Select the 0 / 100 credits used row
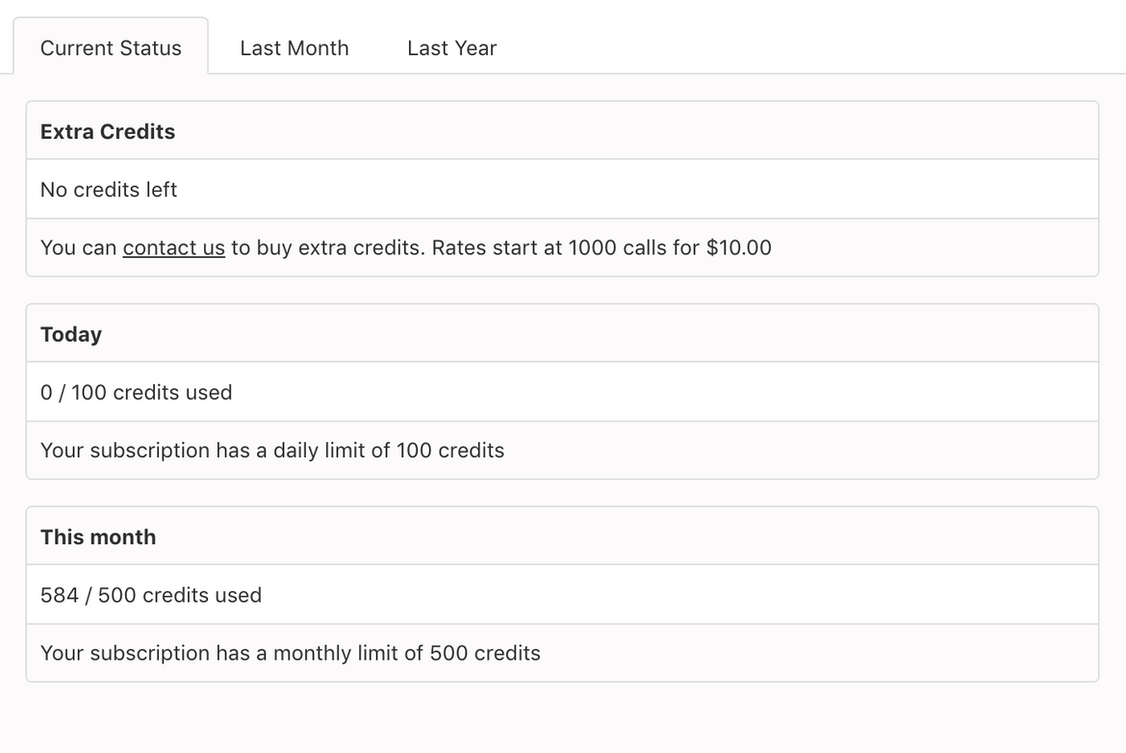 tap(562, 392)
